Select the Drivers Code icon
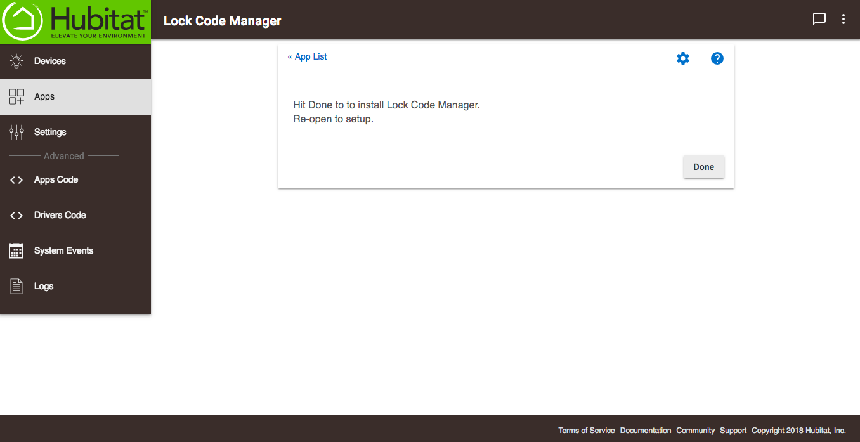The width and height of the screenshot is (860, 442). click(x=15, y=215)
